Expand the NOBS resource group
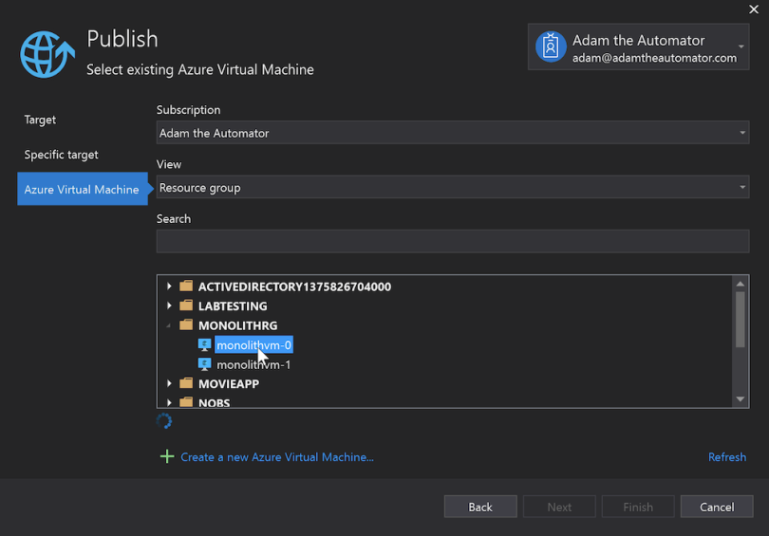The width and height of the screenshot is (769, 536). (x=169, y=403)
